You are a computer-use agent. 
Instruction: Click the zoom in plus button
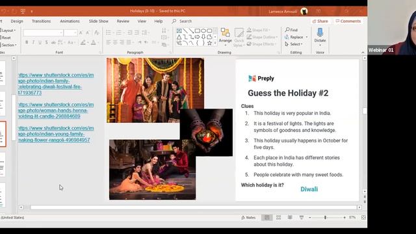coord(344,217)
